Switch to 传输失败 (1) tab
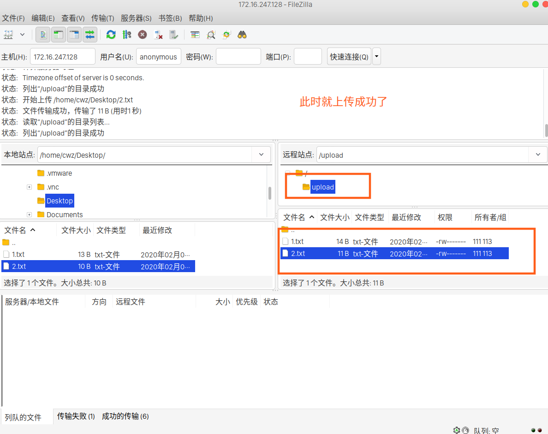The image size is (548, 434). point(76,416)
